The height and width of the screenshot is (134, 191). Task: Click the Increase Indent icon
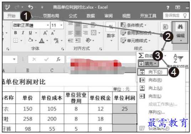pyautogui.click(x=78, y=41)
